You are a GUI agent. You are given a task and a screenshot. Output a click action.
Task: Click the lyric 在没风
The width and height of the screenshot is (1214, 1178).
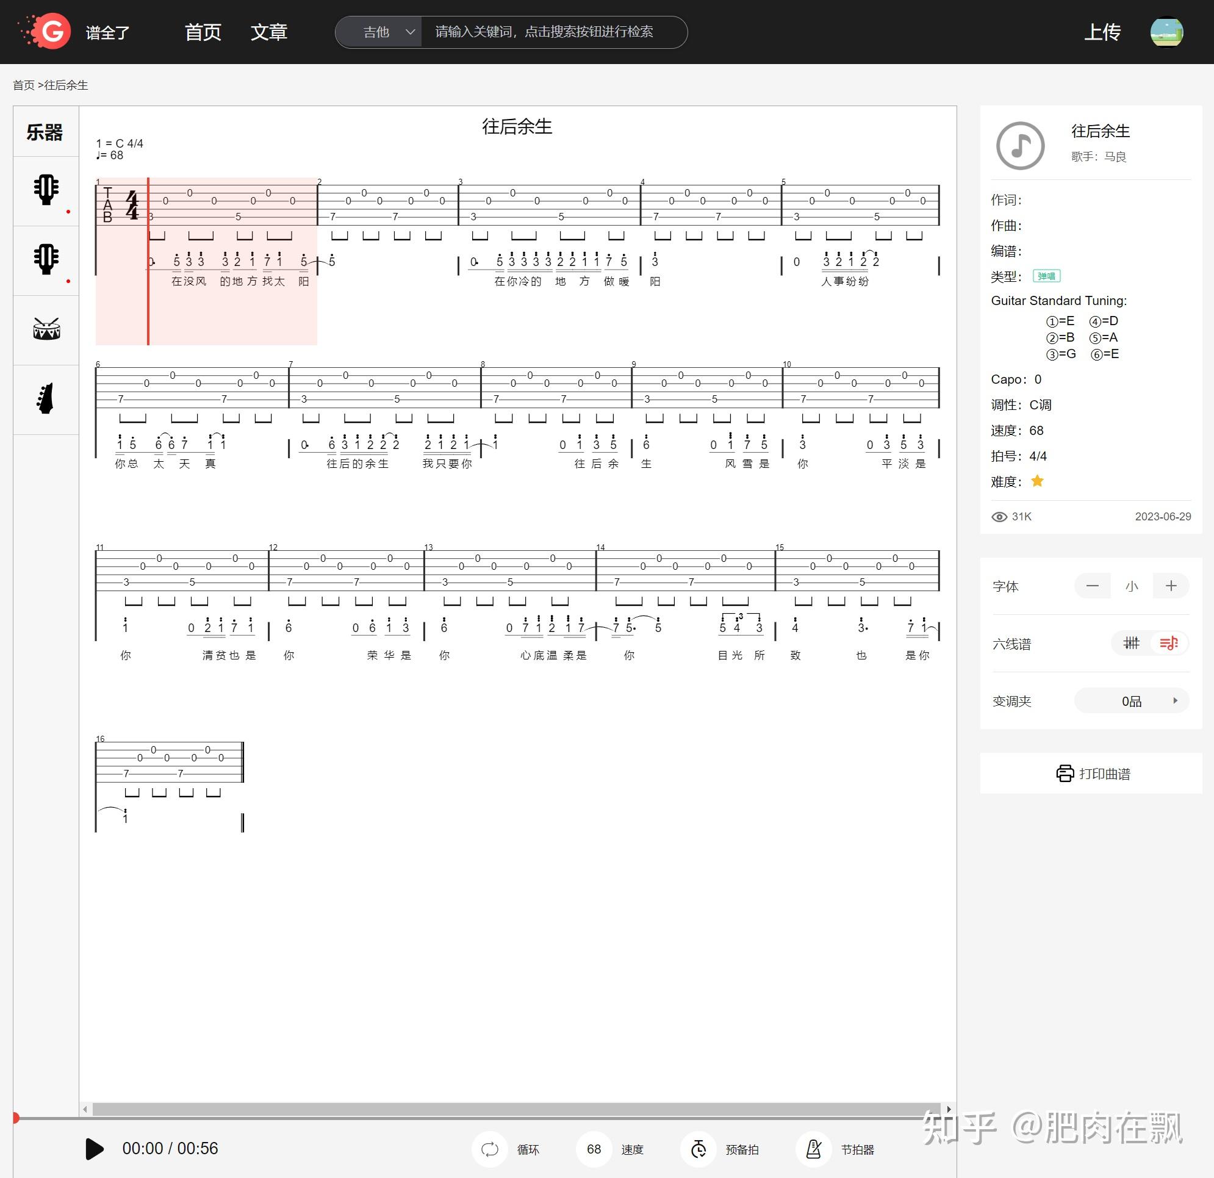pos(189,281)
